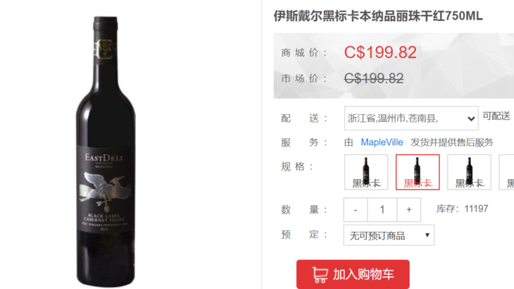The height and width of the screenshot is (289, 514).
Task: Click the shopping cart icon on red button
Action: 320,275
